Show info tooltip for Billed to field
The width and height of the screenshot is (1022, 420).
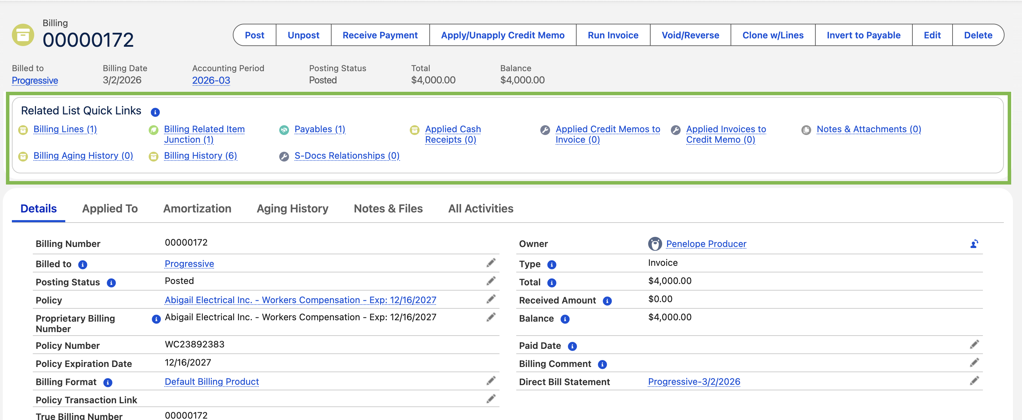click(82, 264)
